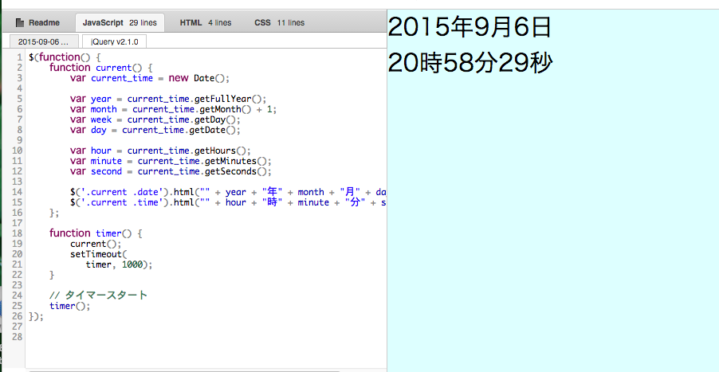
Task: Click the '.current .date' html code line
Action: click(223, 192)
